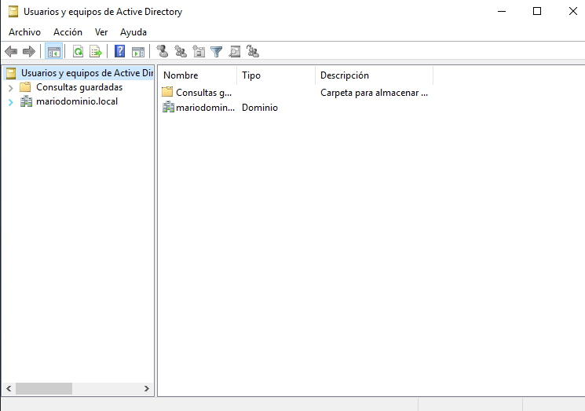Select the Consultas g... row in the list
Screen dimensions: 585x411
(203, 92)
